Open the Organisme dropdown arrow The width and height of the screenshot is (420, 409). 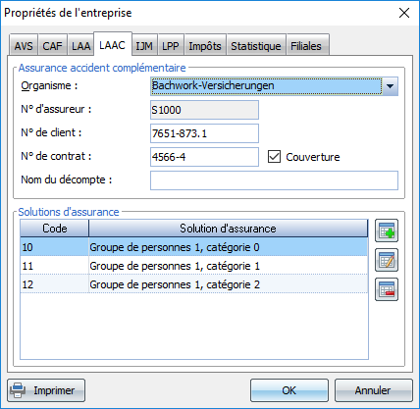(390, 86)
